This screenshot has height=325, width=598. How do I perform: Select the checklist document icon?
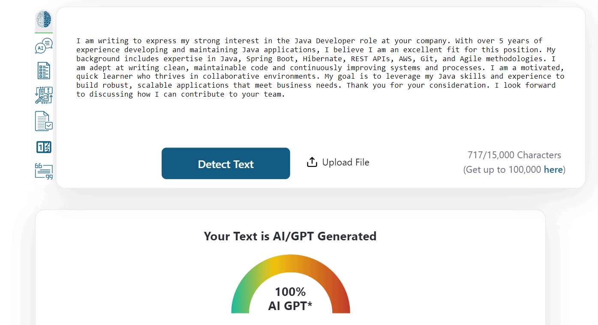click(x=44, y=71)
